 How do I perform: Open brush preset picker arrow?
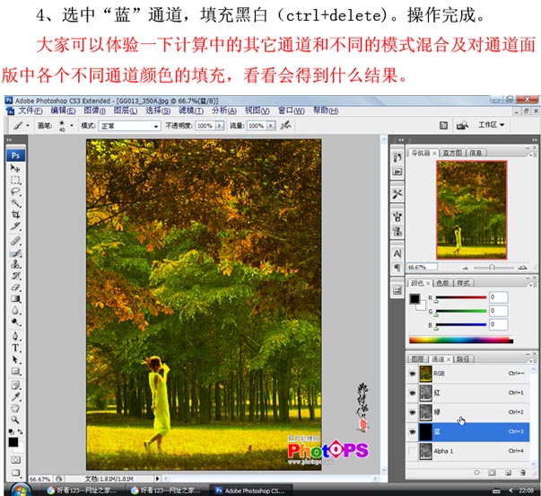click(72, 126)
